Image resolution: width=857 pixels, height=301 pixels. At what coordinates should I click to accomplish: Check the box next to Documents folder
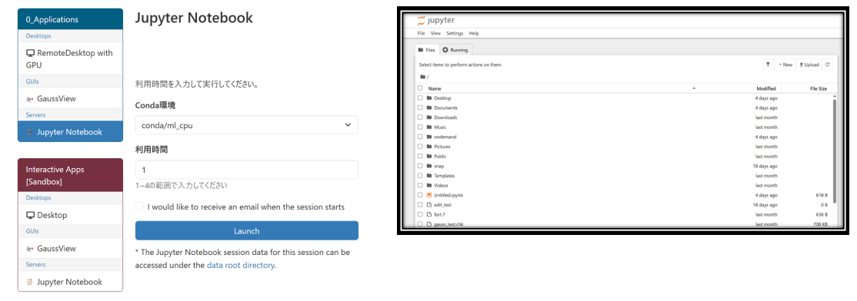coord(420,108)
